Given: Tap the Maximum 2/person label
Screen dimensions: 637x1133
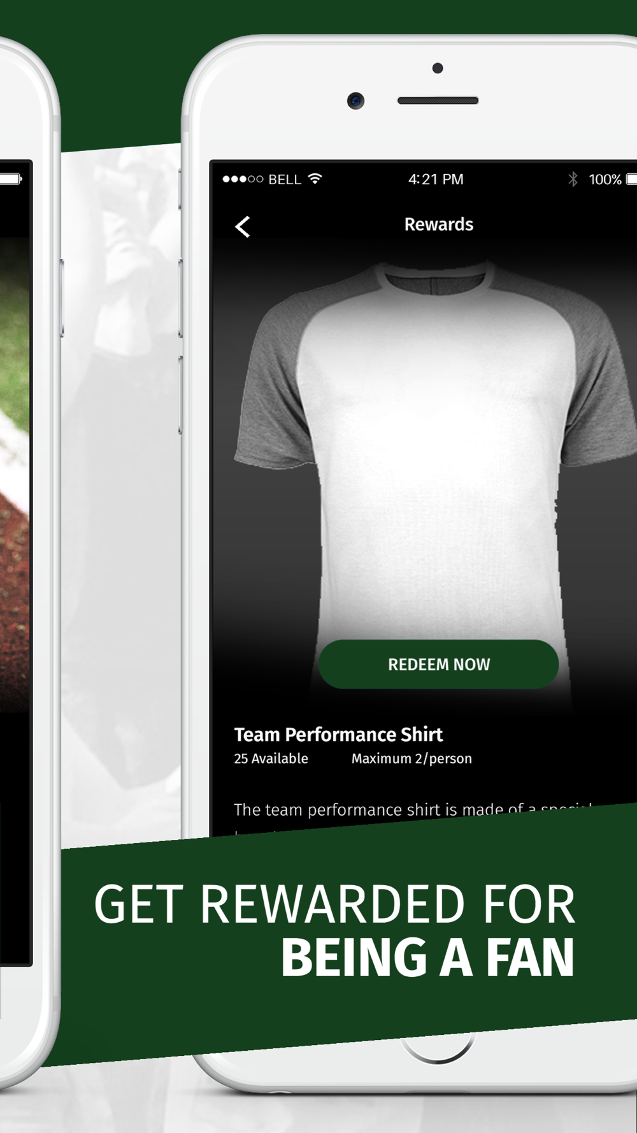Looking at the screenshot, I should click(x=412, y=758).
